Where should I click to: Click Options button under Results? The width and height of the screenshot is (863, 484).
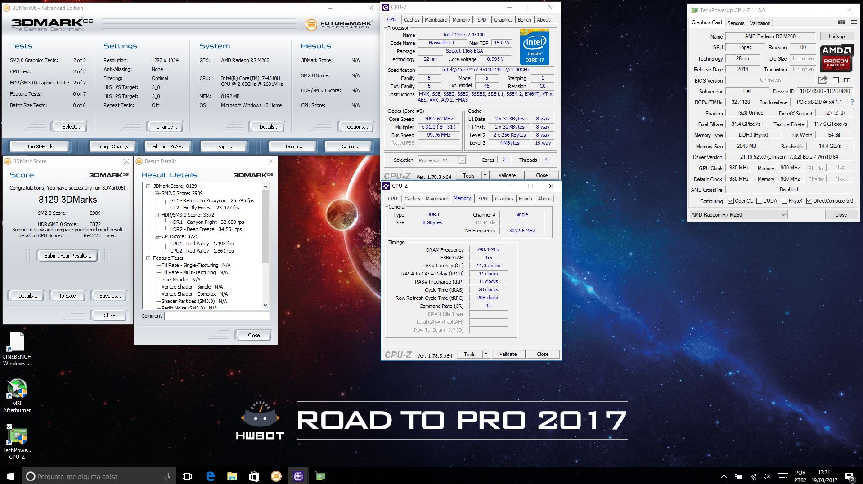click(x=357, y=127)
